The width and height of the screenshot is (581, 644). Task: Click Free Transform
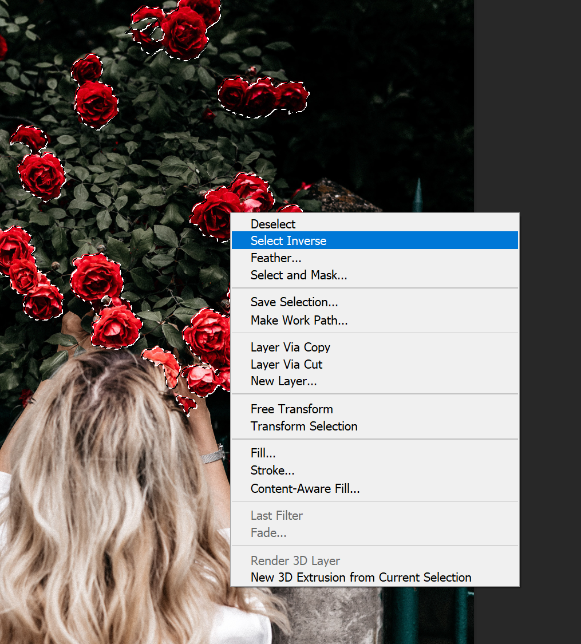coord(374,409)
